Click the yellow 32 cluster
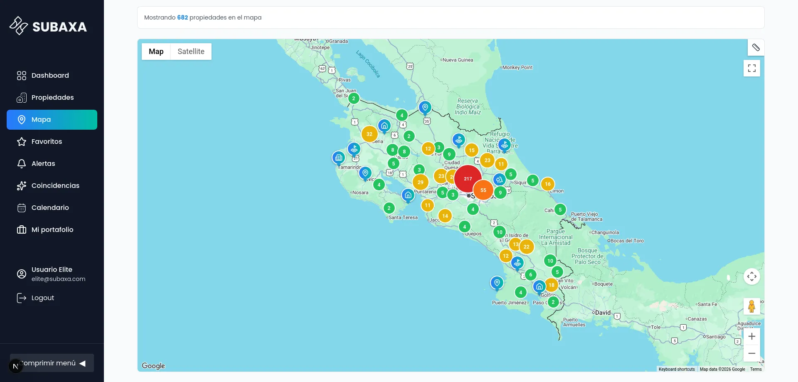 369,134
